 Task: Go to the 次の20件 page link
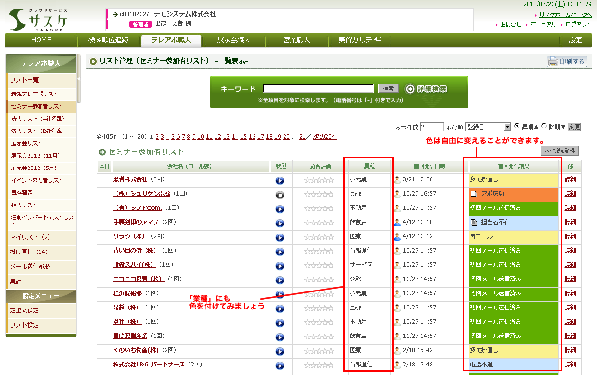point(325,137)
